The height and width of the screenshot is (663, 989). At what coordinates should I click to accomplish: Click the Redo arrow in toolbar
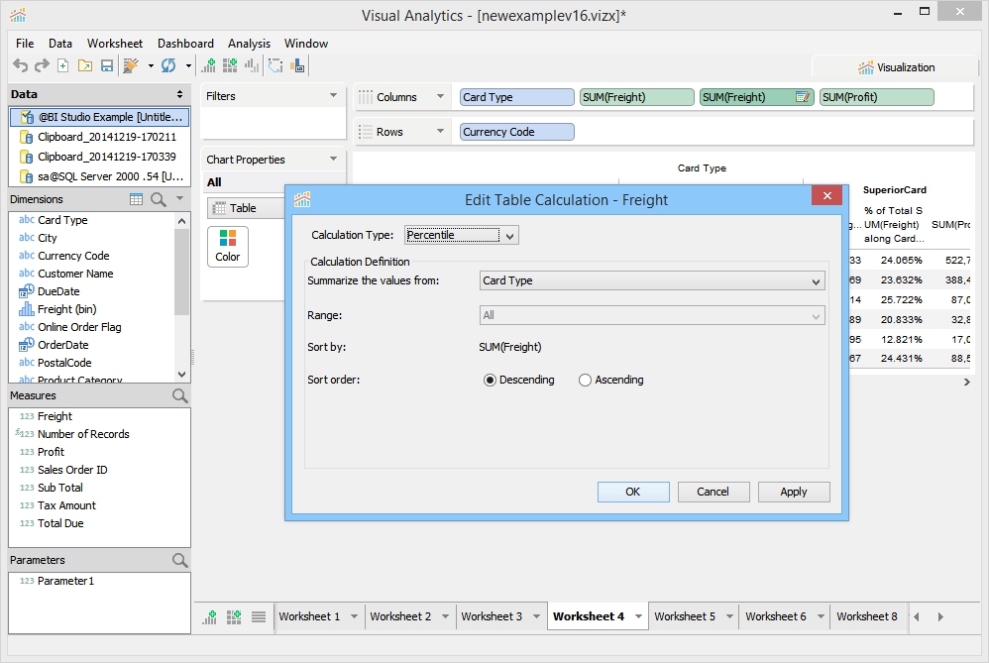42,65
